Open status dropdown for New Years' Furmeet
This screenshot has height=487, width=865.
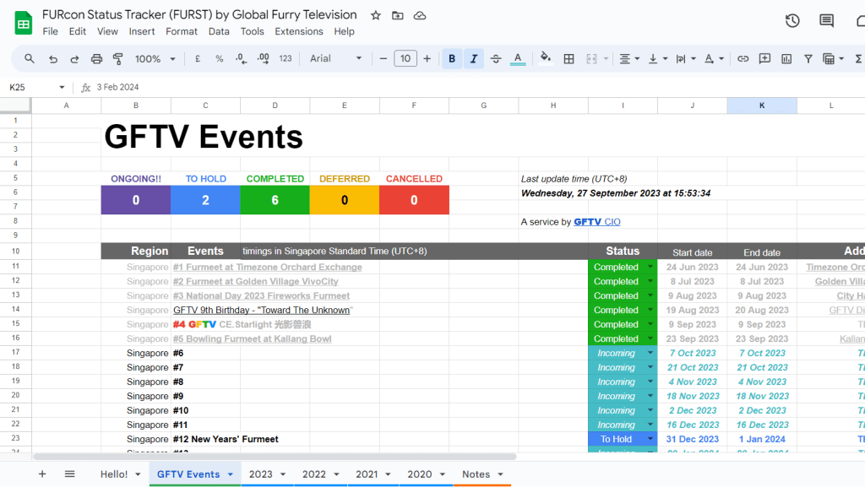coord(650,439)
